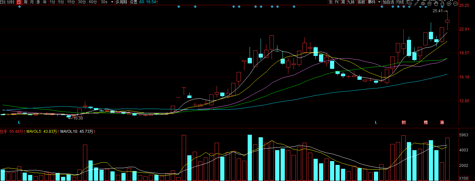This screenshot has width=475, height=181.
Task: Select the hand pan tool
Action: [436, 4]
